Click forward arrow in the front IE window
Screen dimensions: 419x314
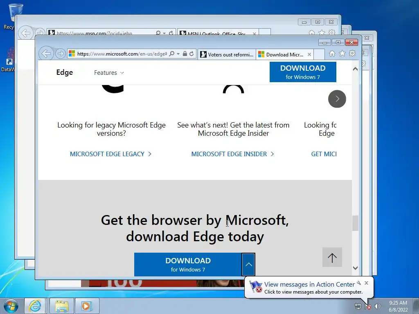coord(61,54)
